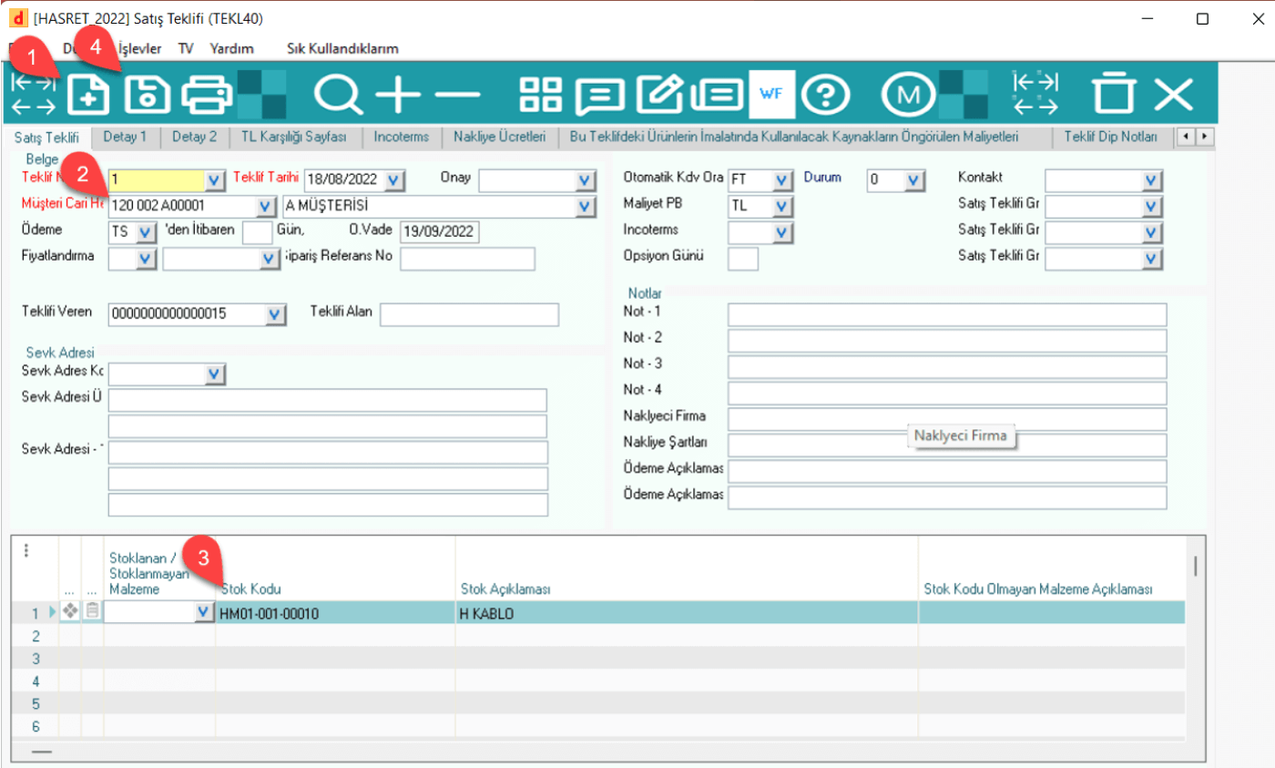Open the Yardım menu
Screen dimensions: 1275x768
point(231,48)
